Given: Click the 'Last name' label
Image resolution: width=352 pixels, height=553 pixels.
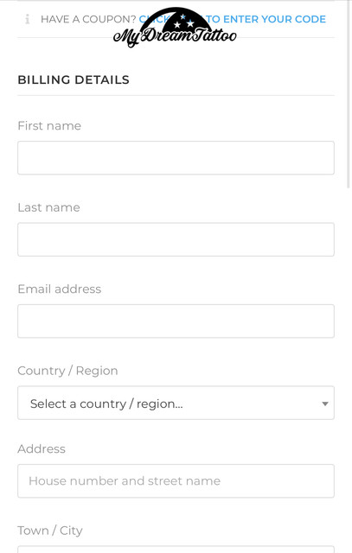Looking at the screenshot, I should point(48,207).
